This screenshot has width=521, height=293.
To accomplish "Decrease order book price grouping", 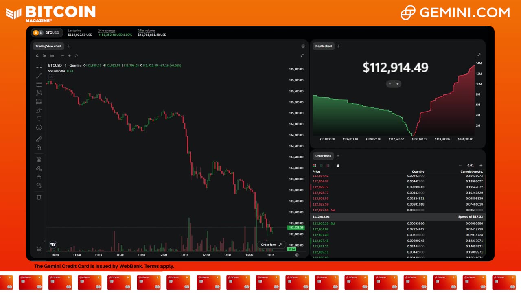I will pyautogui.click(x=460, y=166).
